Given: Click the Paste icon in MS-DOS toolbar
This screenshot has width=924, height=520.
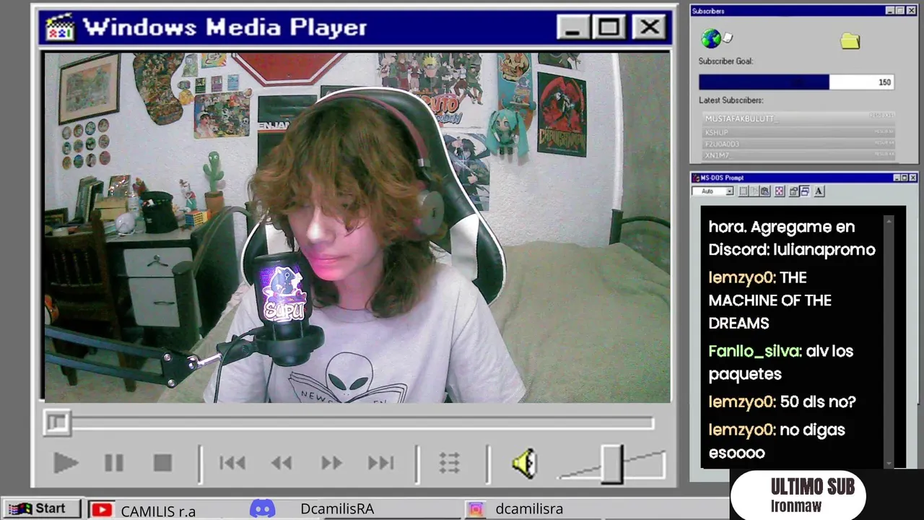Looking at the screenshot, I should pyautogui.click(x=765, y=191).
